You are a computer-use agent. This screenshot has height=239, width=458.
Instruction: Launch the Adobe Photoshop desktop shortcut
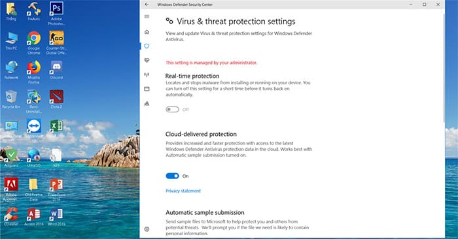tap(56, 14)
